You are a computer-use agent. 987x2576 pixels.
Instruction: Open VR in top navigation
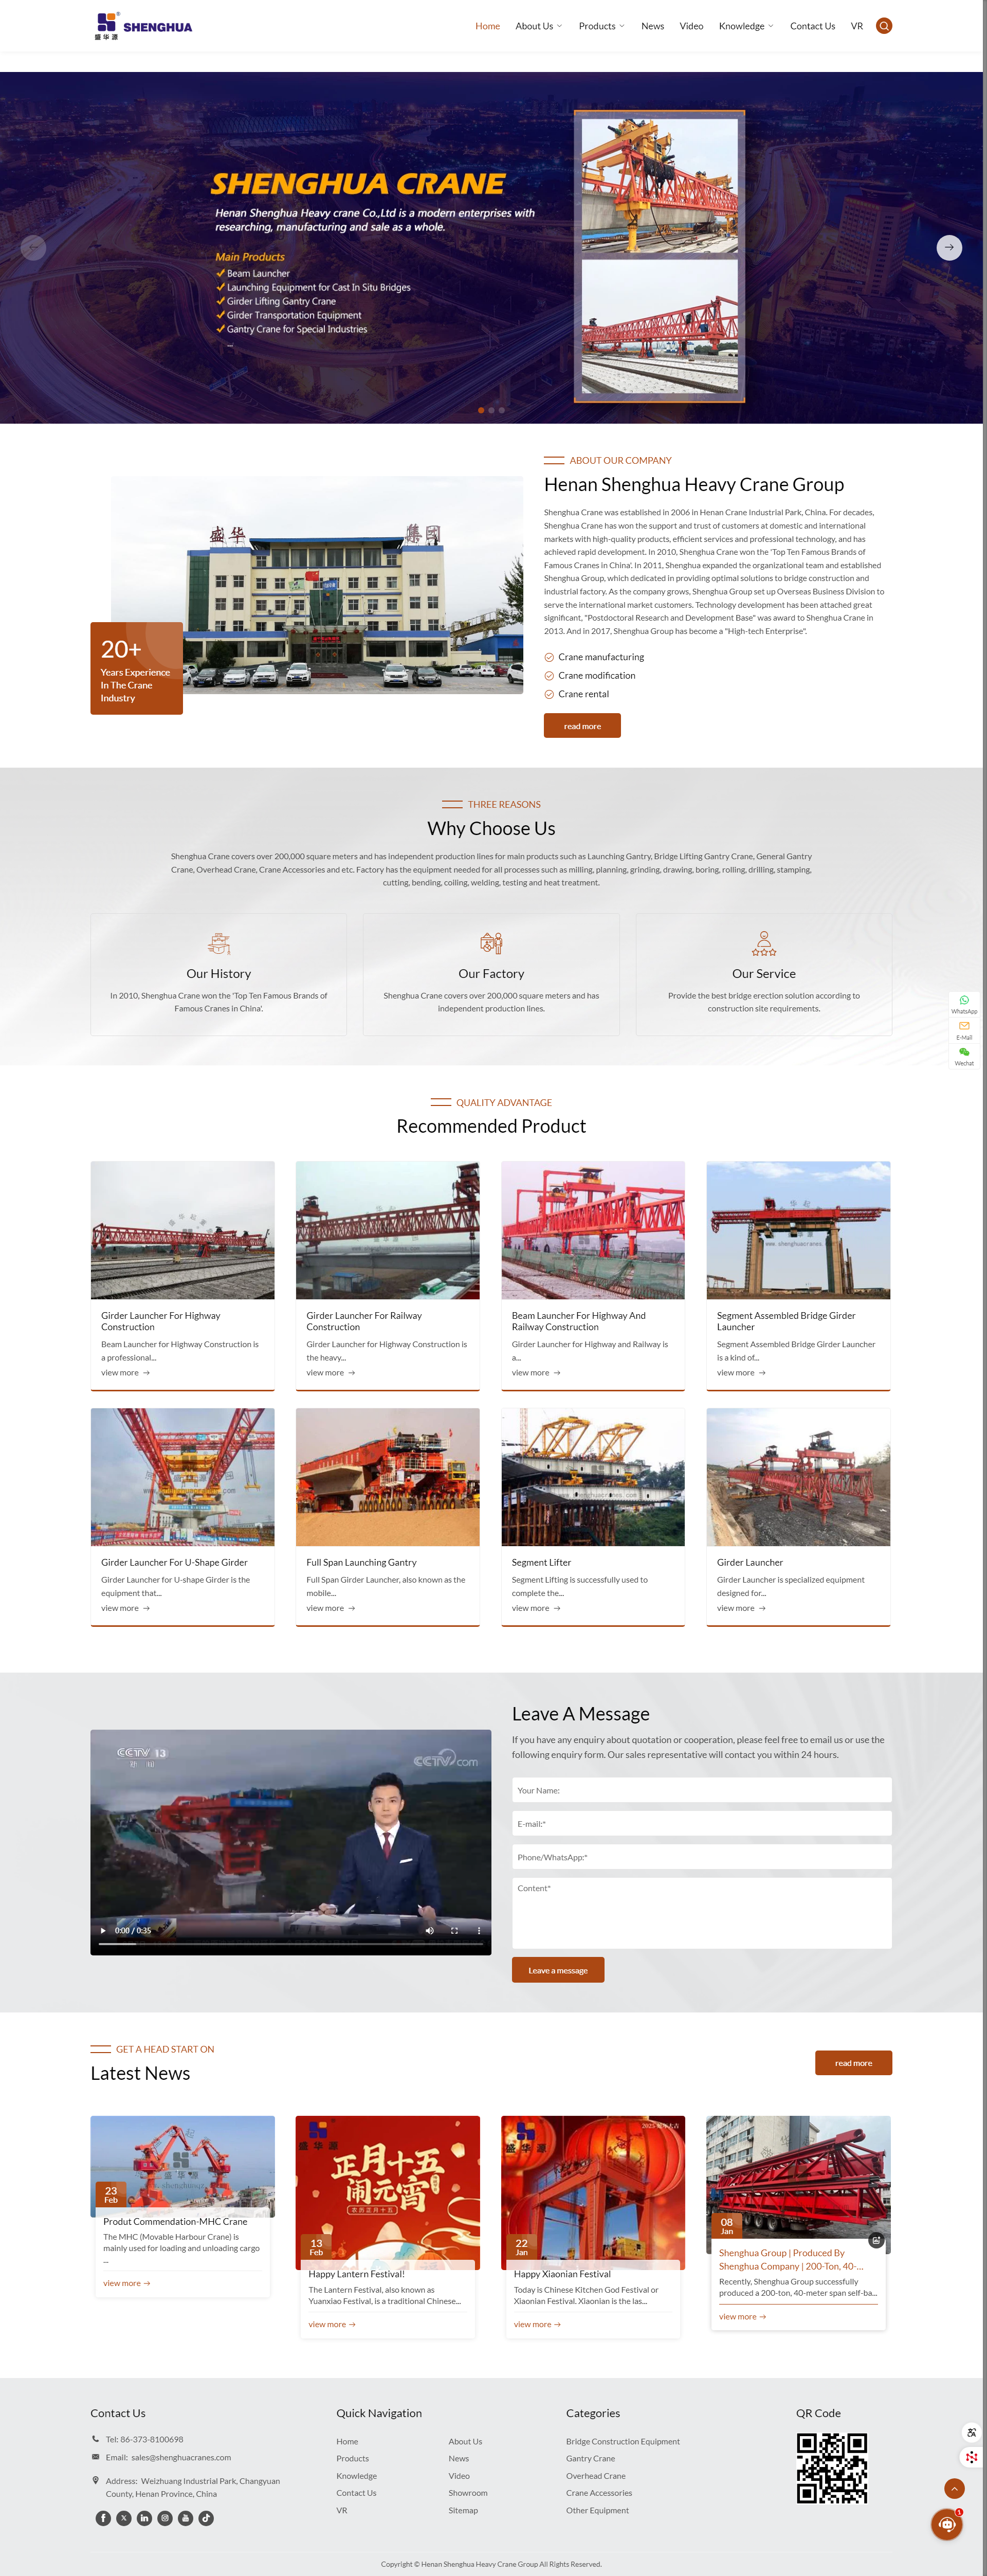[856, 26]
